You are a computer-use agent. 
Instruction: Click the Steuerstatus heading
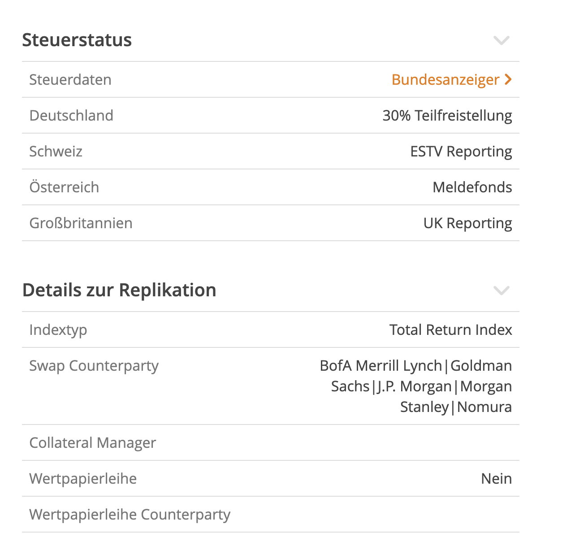click(77, 40)
